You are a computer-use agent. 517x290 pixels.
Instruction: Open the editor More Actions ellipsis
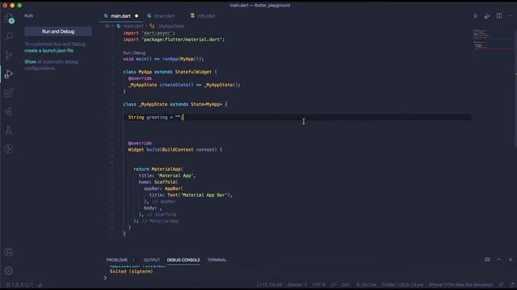point(511,16)
